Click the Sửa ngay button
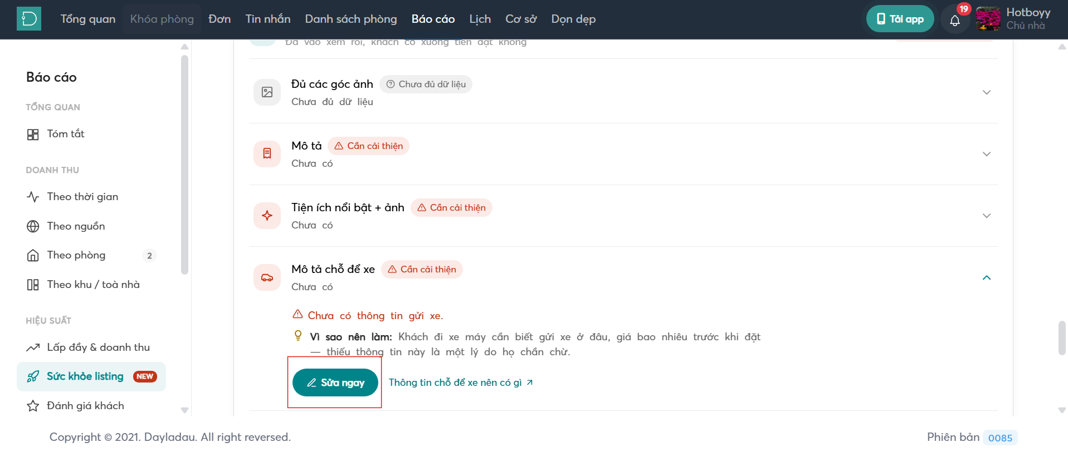1068x457 pixels. click(x=335, y=383)
